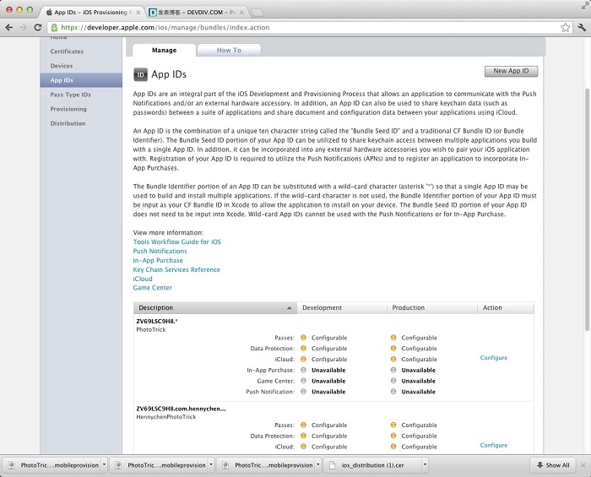Click HennychenPhotoTrick iCloud Development indicator

click(303, 447)
